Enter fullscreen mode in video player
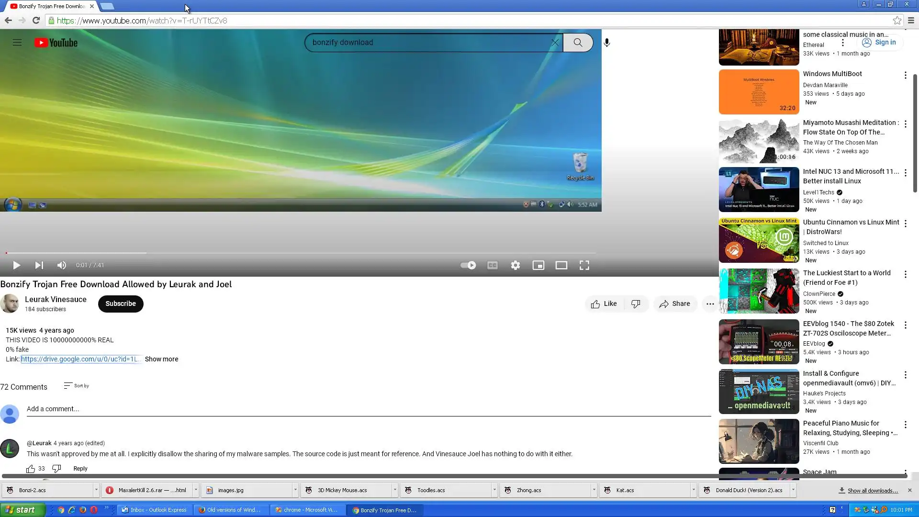 point(584,265)
